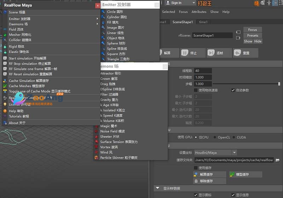Click the Sphere emitter icon

point(103,43)
